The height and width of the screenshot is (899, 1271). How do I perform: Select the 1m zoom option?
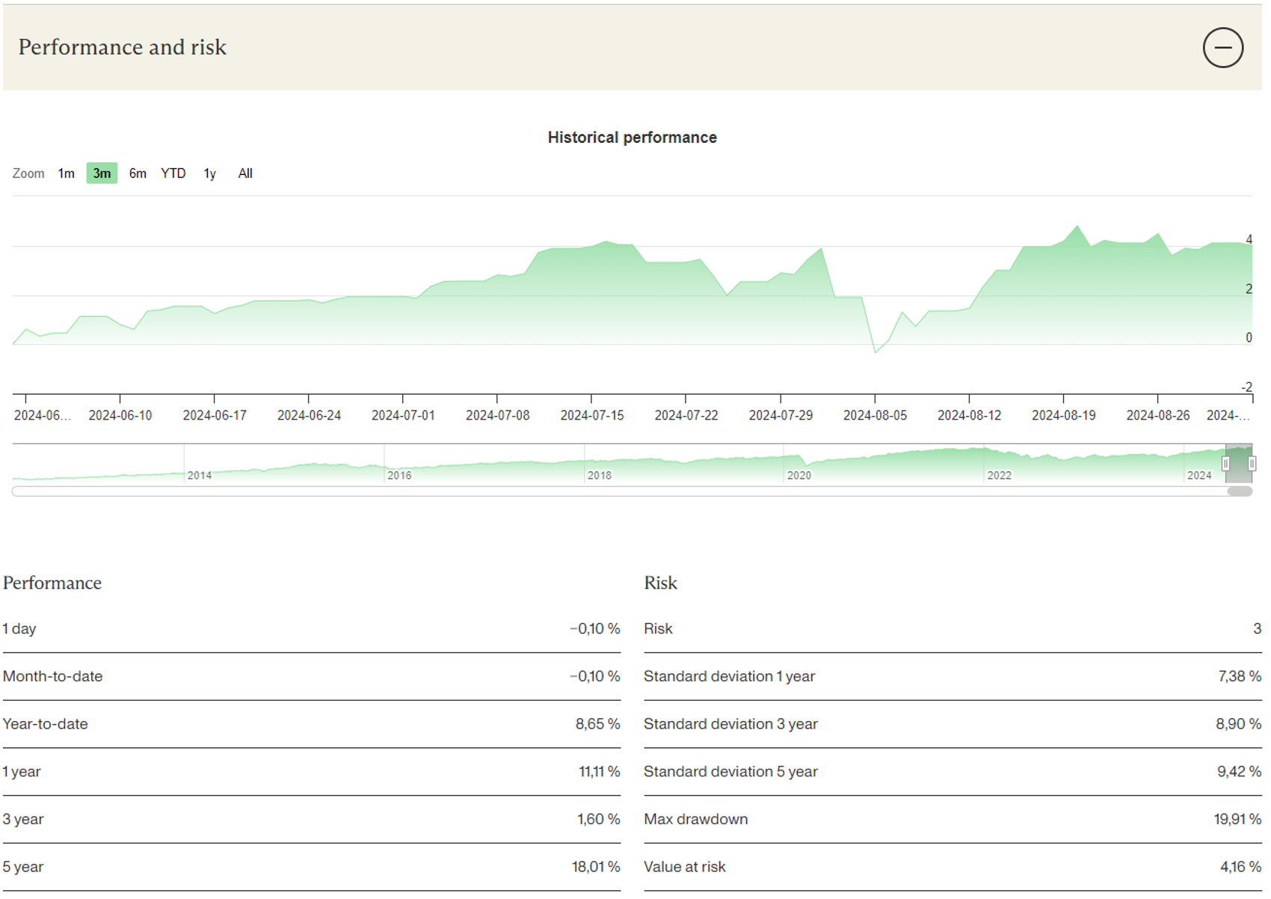pos(66,173)
